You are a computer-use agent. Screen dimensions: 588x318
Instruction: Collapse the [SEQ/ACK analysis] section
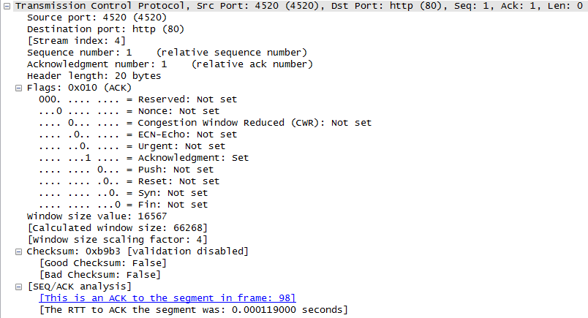20,287
